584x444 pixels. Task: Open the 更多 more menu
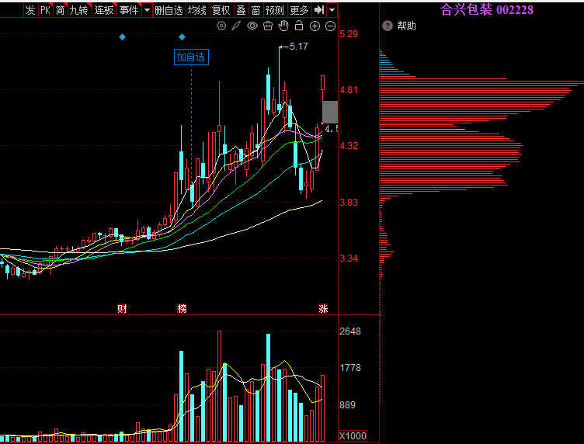(299, 10)
